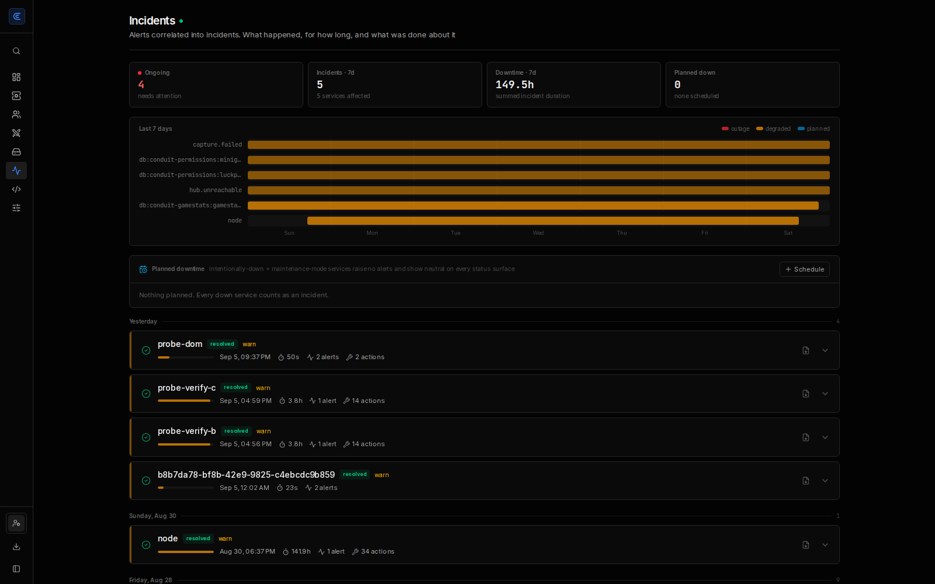Click the node incident title

[168, 538]
